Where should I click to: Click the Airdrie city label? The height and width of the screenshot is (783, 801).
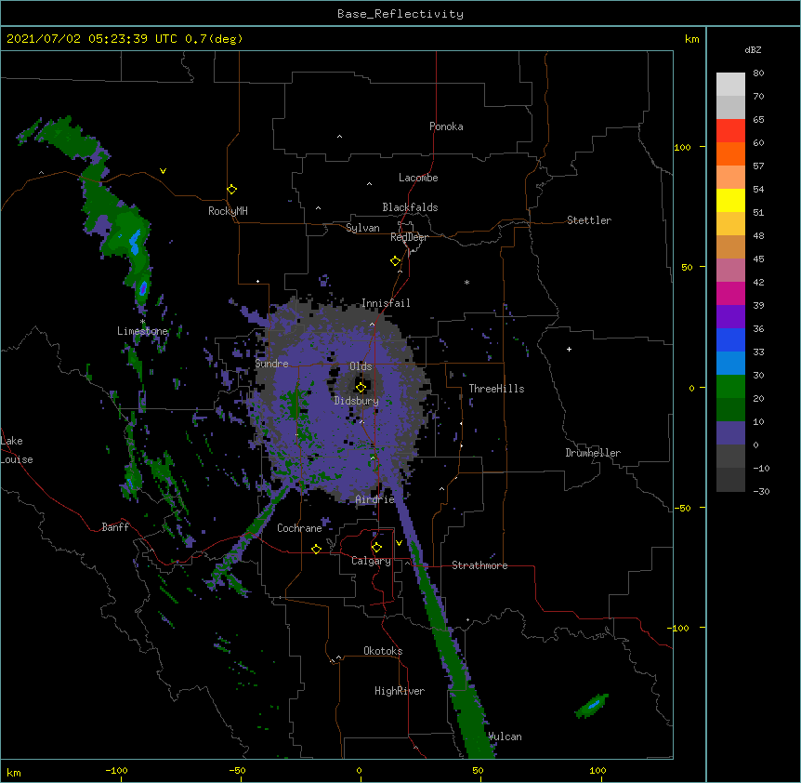374,499
